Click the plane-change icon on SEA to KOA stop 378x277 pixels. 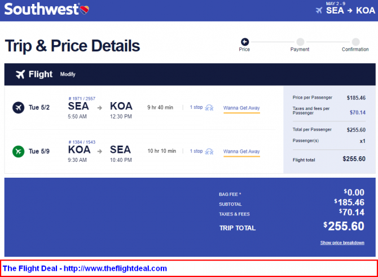(209, 108)
